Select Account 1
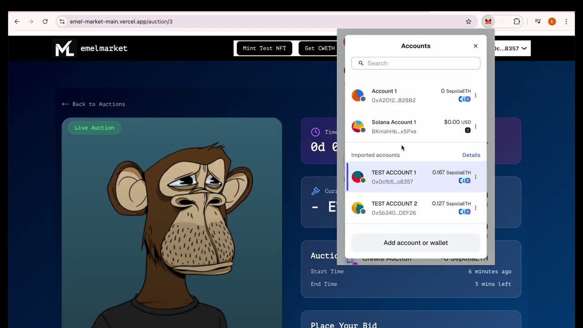Image resolution: width=583 pixels, height=328 pixels. tap(416, 96)
